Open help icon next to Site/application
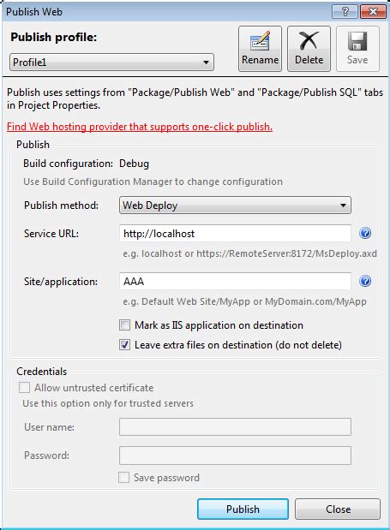Image resolution: width=390 pixels, height=530 pixels. click(x=365, y=281)
